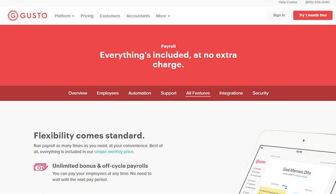Follow the simple monthly price link
The image size is (336, 194).
114,152
